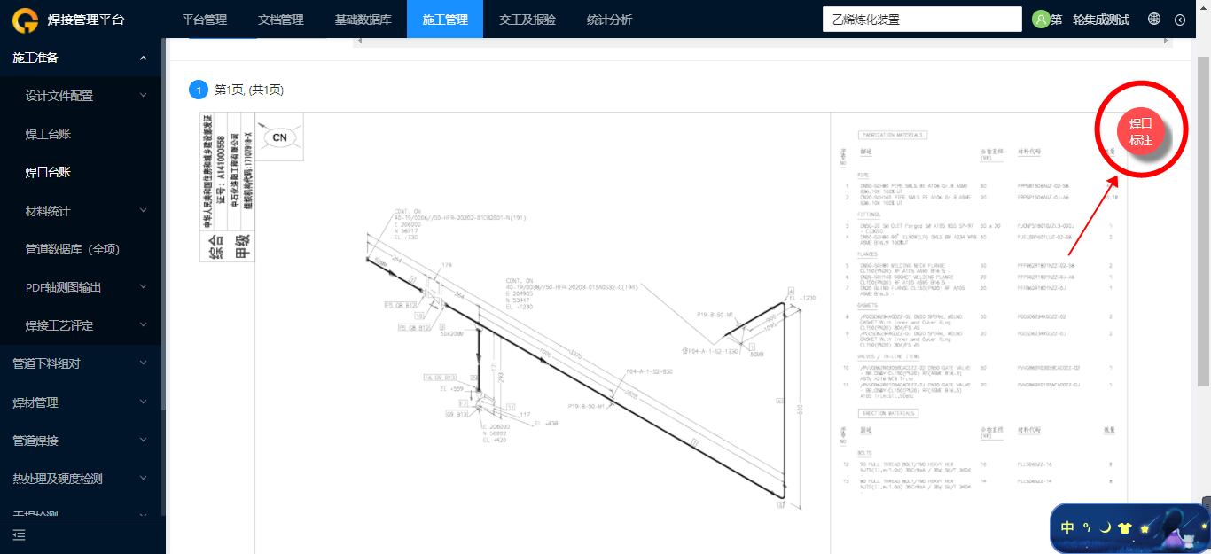Screen dimensions: 1211x554
Task: Select the 施工管理 tab
Action: point(445,20)
